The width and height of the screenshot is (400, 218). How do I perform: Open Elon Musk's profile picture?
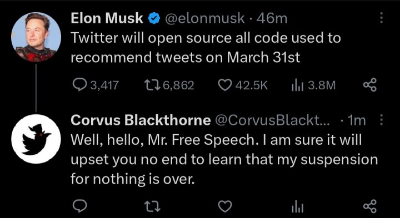pyautogui.click(x=36, y=37)
